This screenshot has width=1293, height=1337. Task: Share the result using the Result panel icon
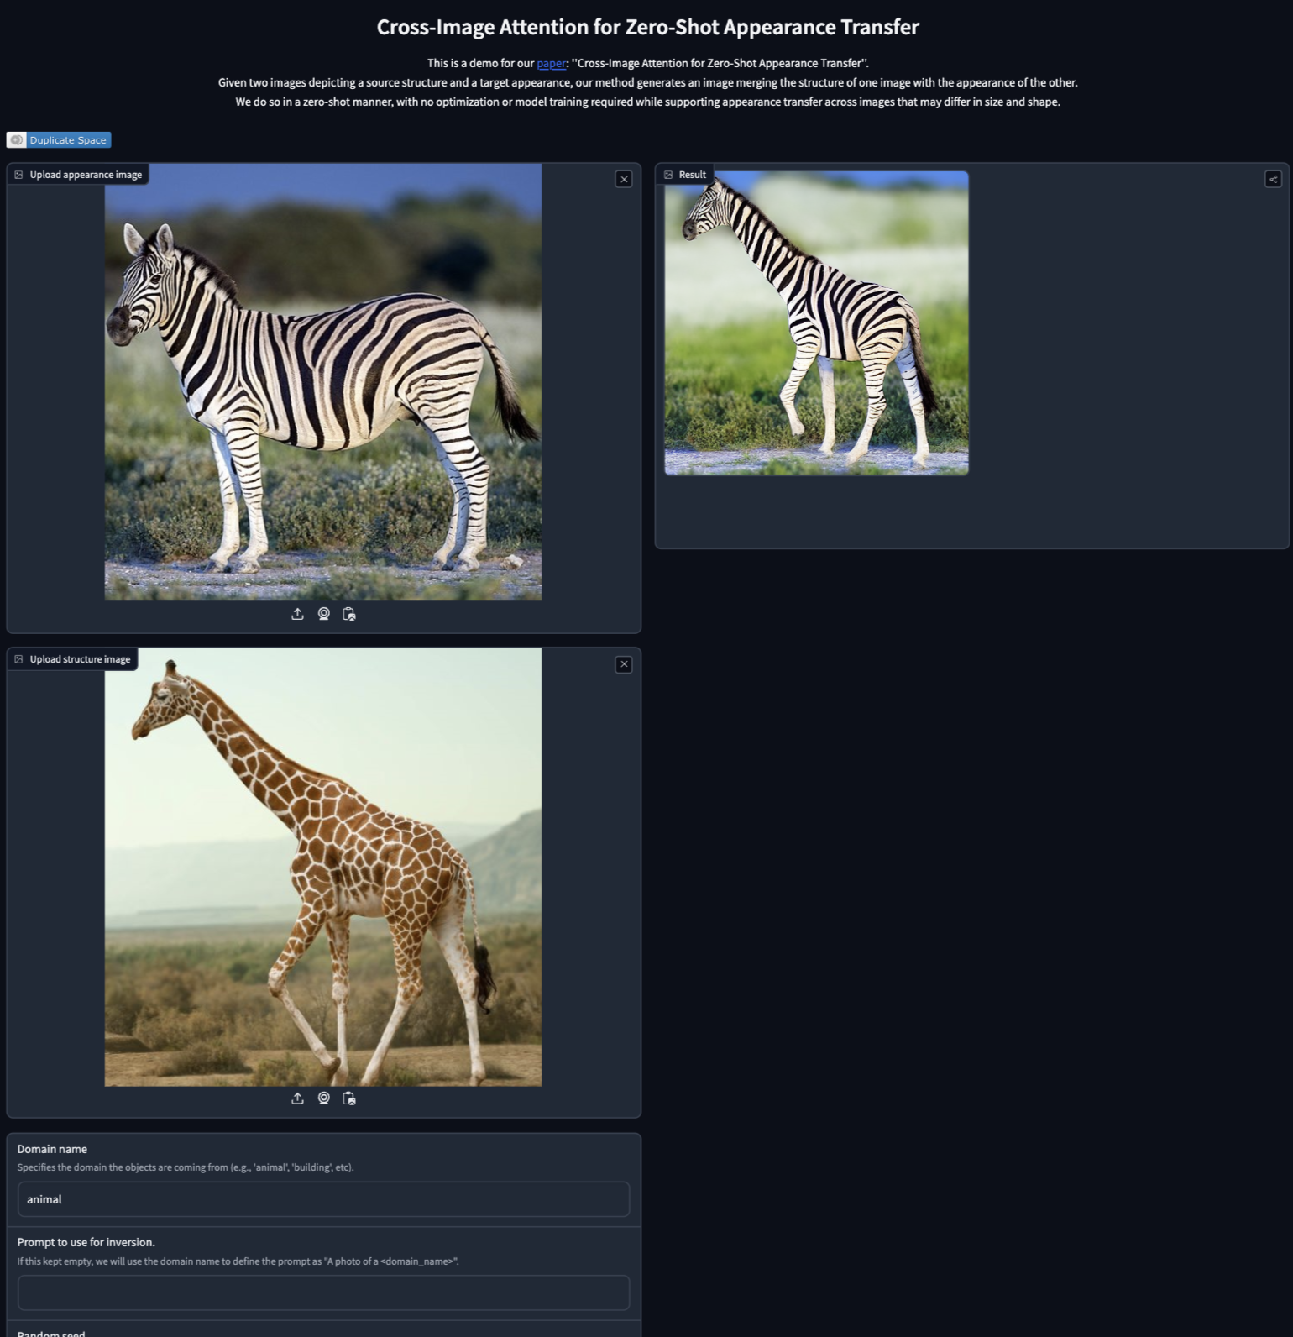(x=1273, y=179)
